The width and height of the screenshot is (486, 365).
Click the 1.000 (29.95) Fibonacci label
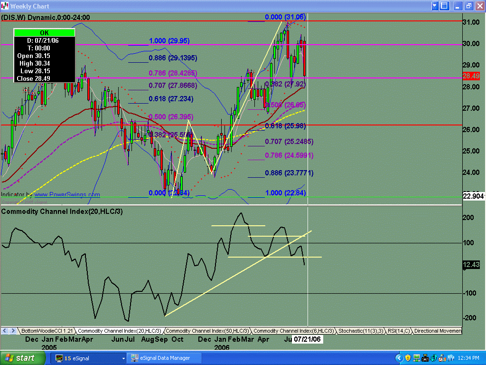click(x=169, y=41)
